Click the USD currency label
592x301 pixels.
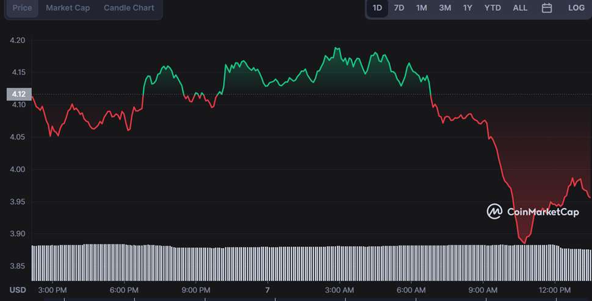coord(17,289)
